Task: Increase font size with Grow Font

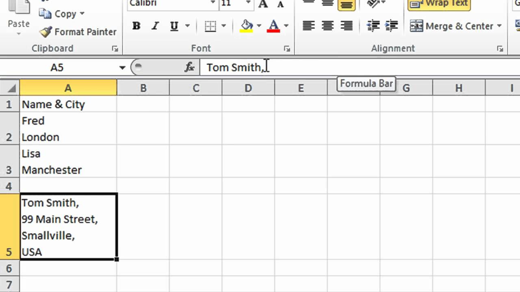Action: coord(263,4)
